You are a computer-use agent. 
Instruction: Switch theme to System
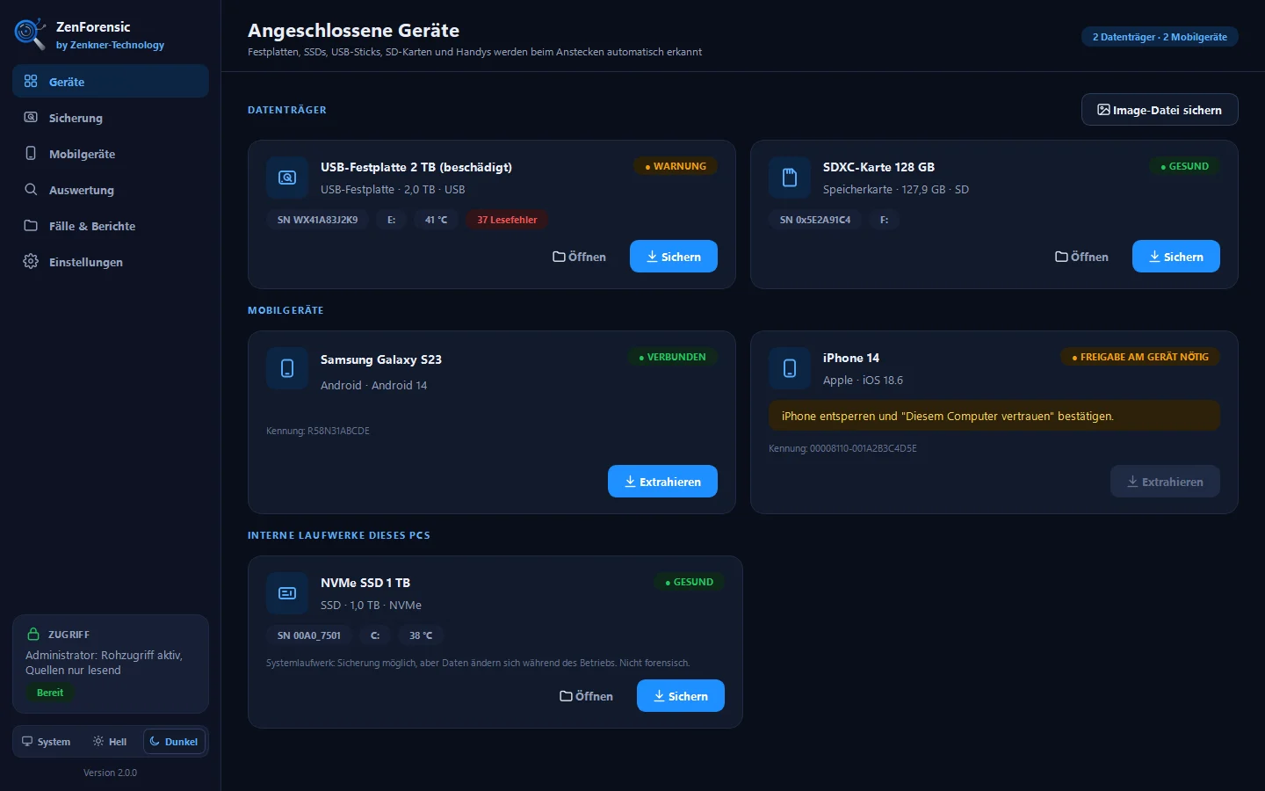pyautogui.click(x=47, y=742)
